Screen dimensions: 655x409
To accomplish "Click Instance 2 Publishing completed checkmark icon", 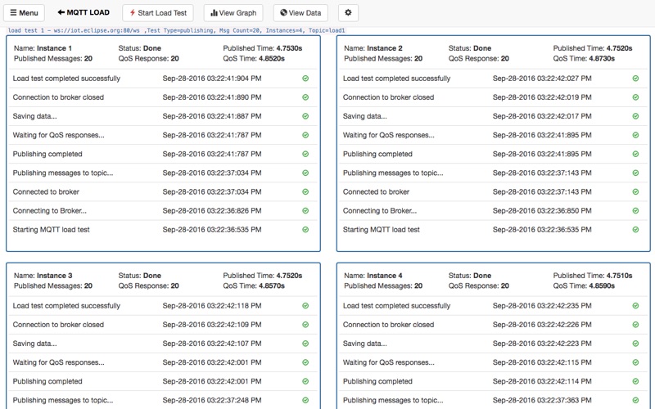I will click(635, 154).
